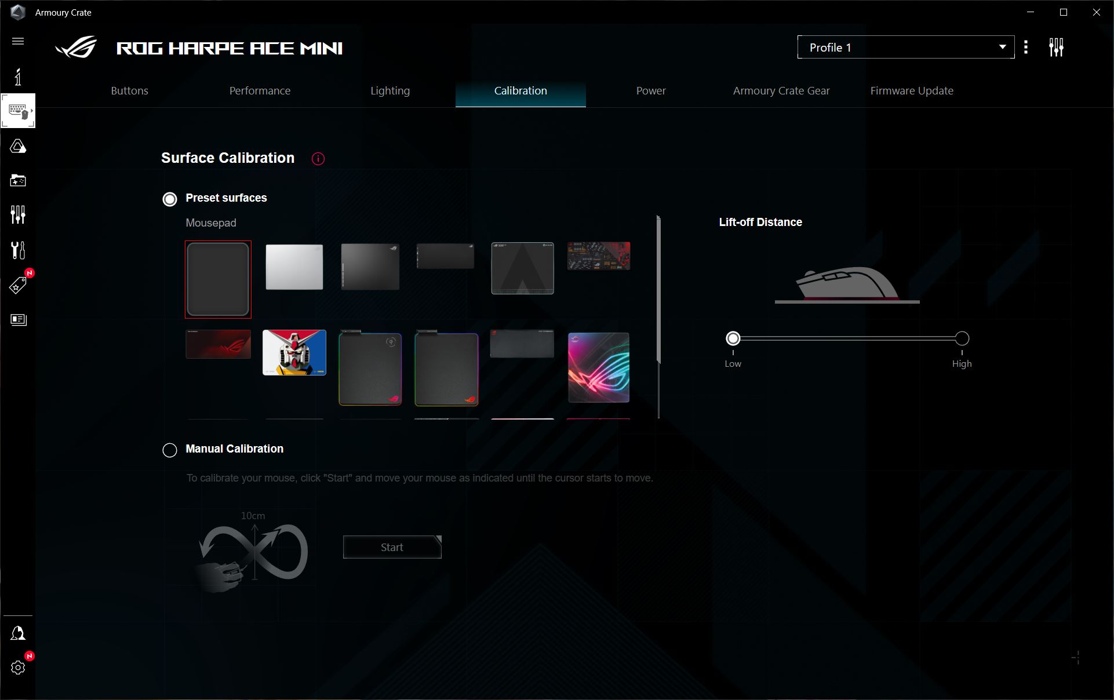Switch to the Power tab
1114x700 pixels.
[x=651, y=90]
